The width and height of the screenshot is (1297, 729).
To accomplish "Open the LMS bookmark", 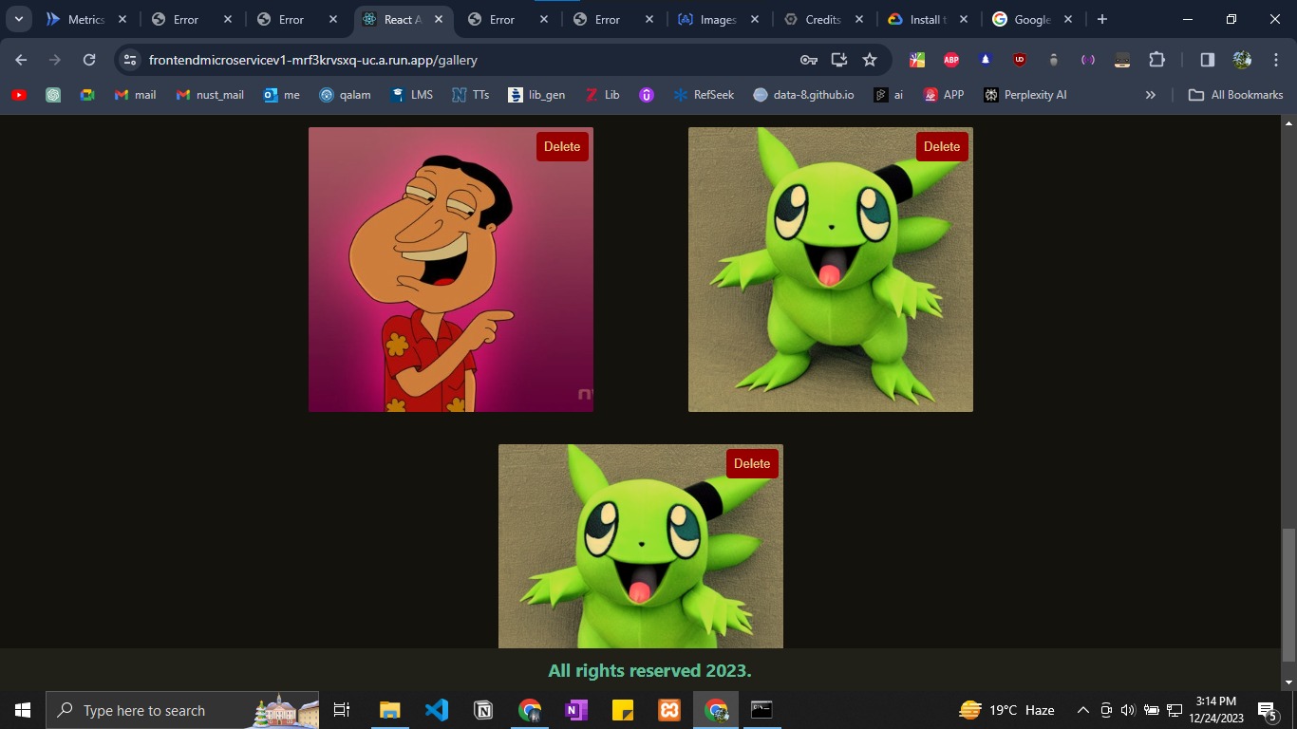I will pos(412,95).
